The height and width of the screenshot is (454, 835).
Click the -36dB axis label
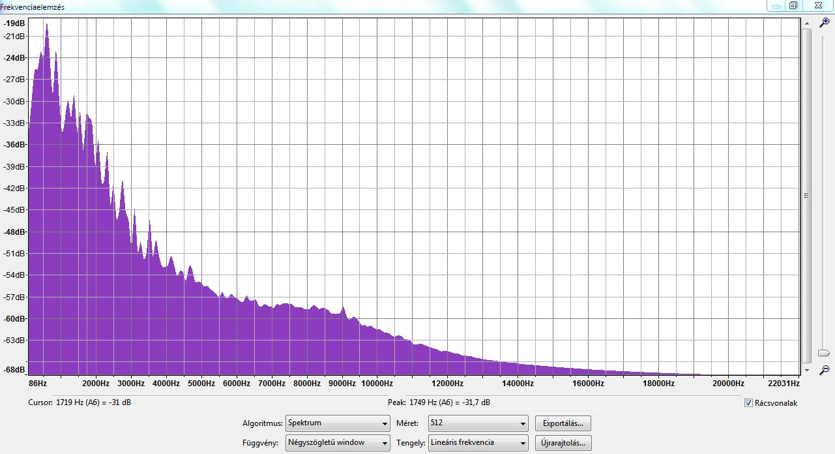pos(14,145)
